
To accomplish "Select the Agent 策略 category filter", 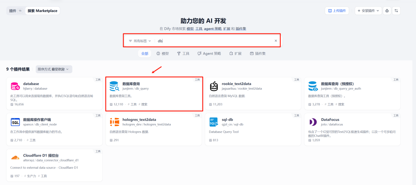I will pos(209,53).
